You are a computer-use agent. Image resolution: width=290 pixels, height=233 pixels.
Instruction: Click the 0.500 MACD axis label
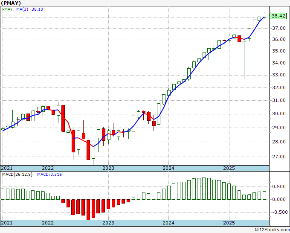tap(279, 186)
